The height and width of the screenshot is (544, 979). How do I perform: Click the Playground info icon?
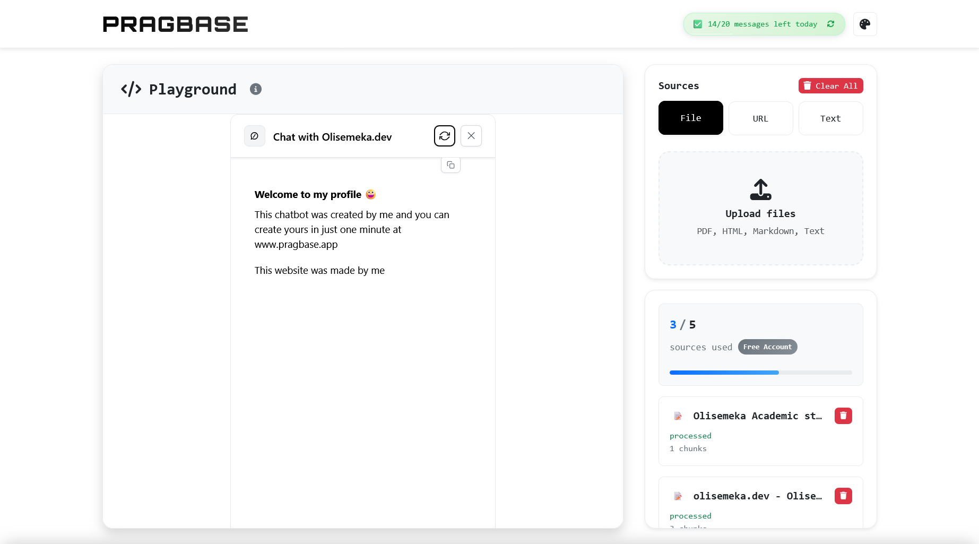pyautogui.click(x=256, y=89)
